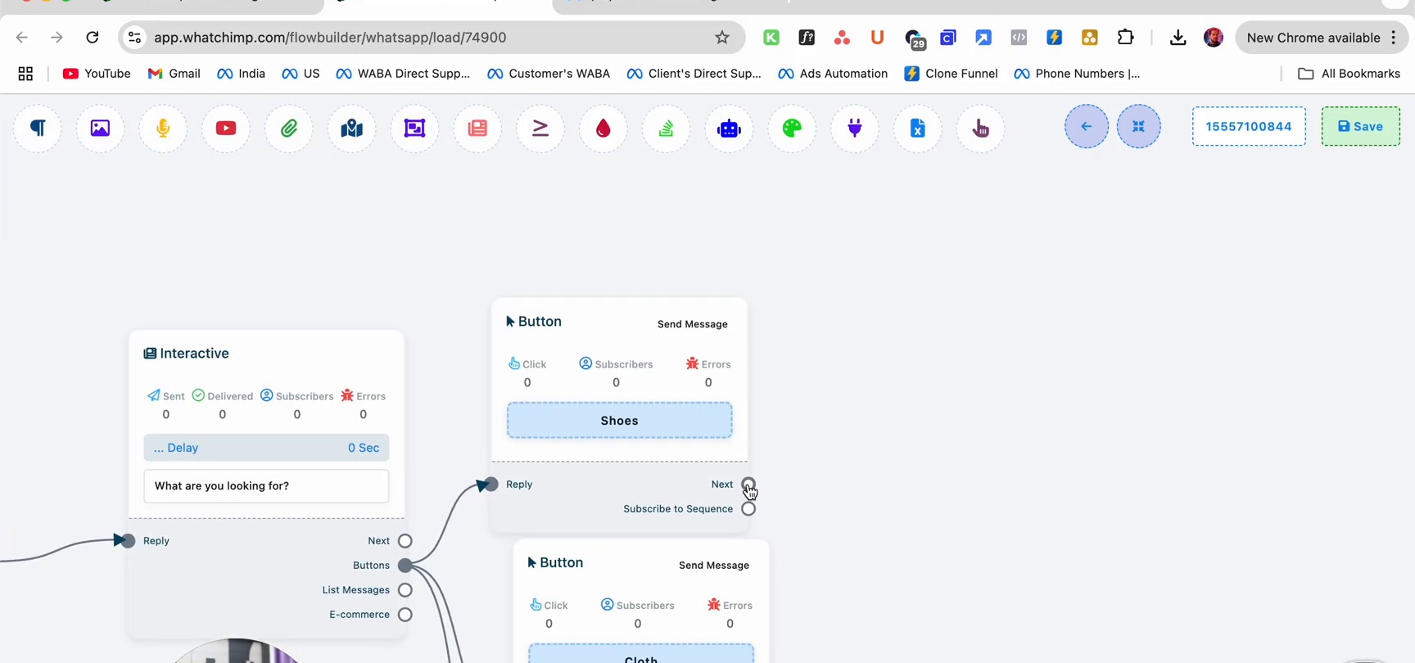Select the E-commerce output socket
This screenshot has width=1415, height=663.
[405, 615]
